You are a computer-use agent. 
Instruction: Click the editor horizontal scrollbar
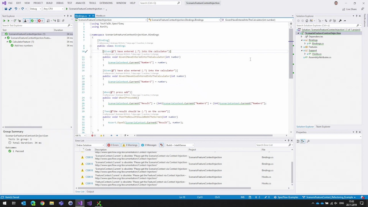pyautogui.click(x=204, y=135)
